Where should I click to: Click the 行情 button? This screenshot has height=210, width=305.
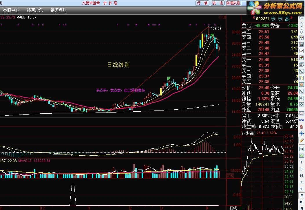[x=202, y=3]
